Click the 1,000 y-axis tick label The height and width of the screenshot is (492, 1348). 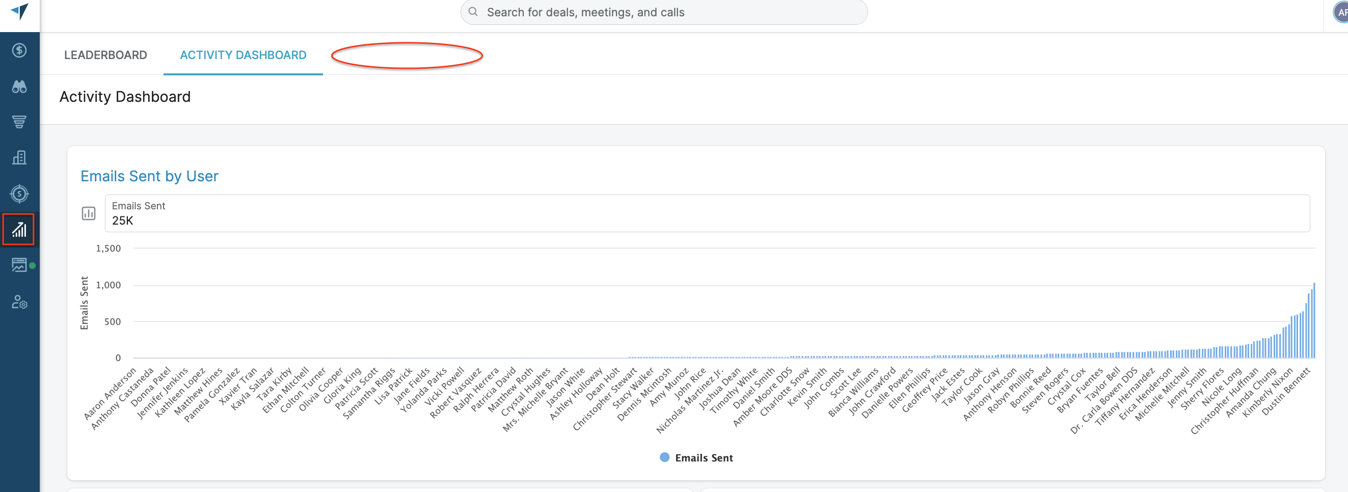tap(108, 285)
